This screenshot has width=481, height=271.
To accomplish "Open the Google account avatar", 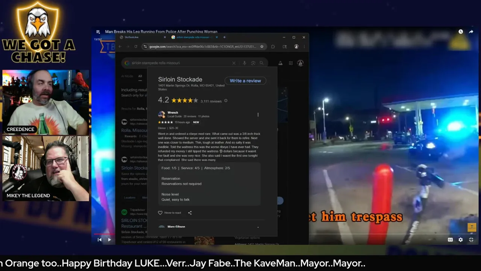I will pyautogui.click(x=300, y=63).
